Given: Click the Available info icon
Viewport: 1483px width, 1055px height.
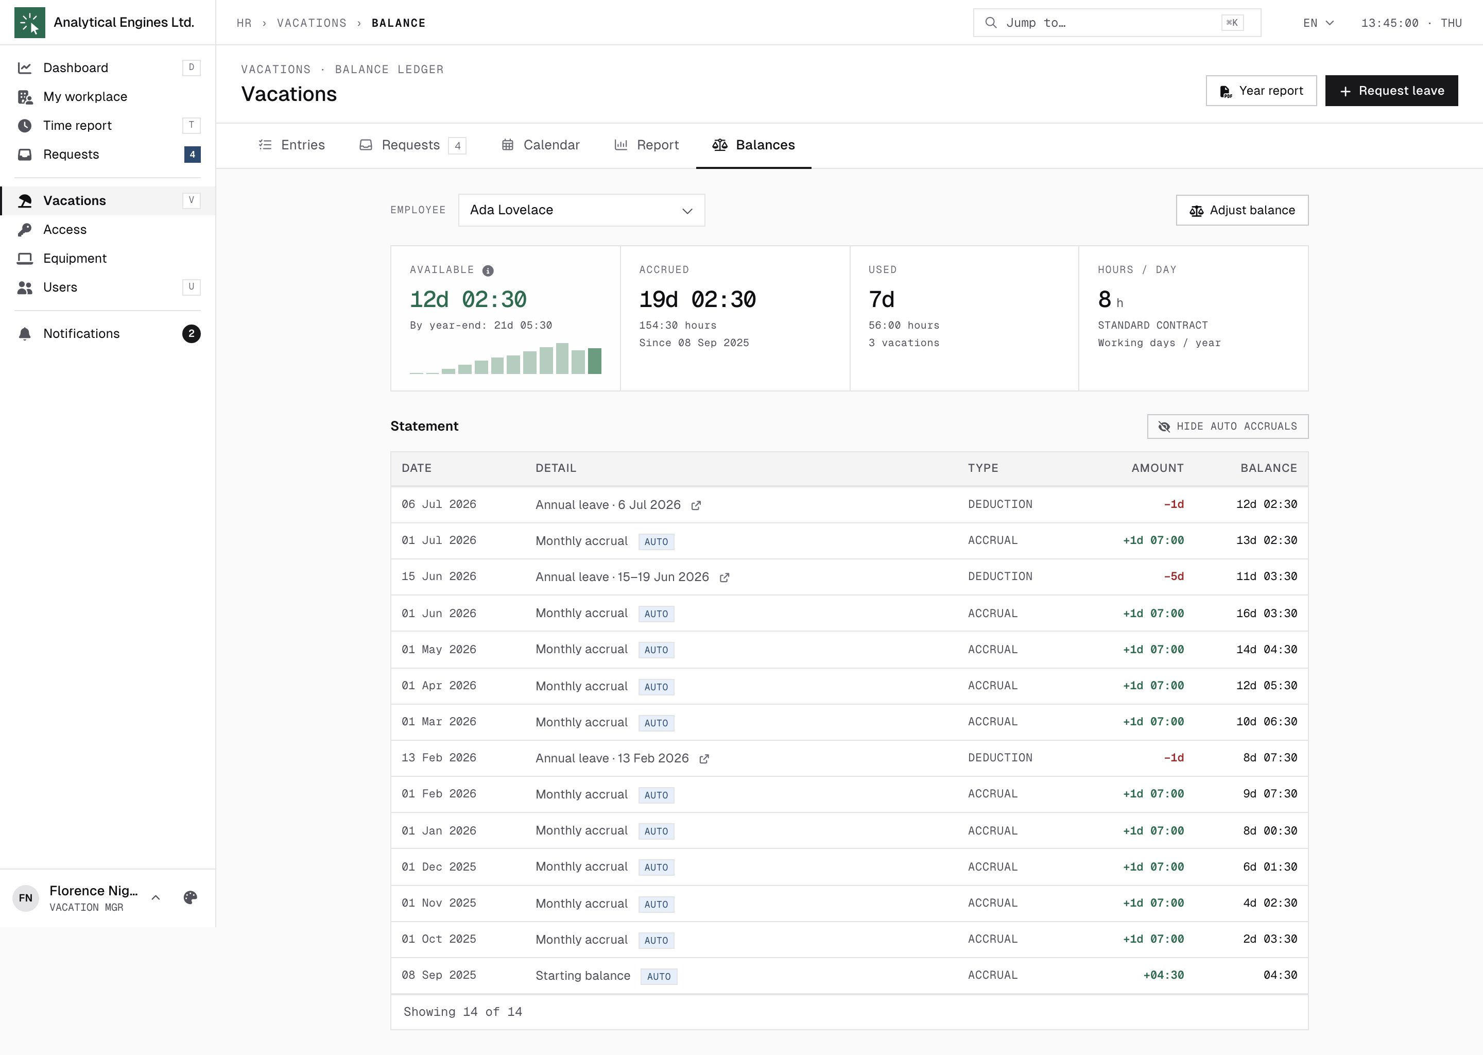Looking at the screenshot, I should pos(488,271).
